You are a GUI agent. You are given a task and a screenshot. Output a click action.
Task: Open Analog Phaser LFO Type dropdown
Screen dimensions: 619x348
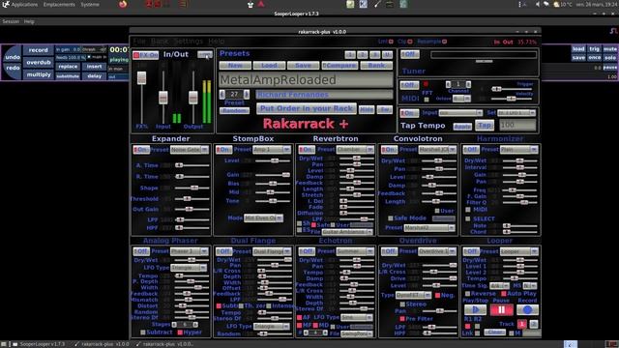click(189, 268)
